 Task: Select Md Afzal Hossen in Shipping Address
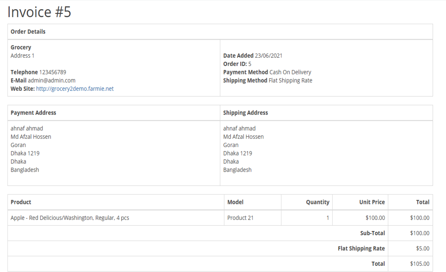coord(243,137)
